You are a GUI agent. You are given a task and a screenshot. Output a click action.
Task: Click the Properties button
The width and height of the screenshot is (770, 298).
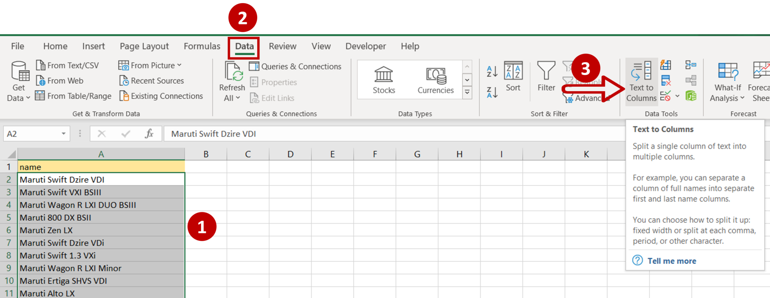click(273, 82)
